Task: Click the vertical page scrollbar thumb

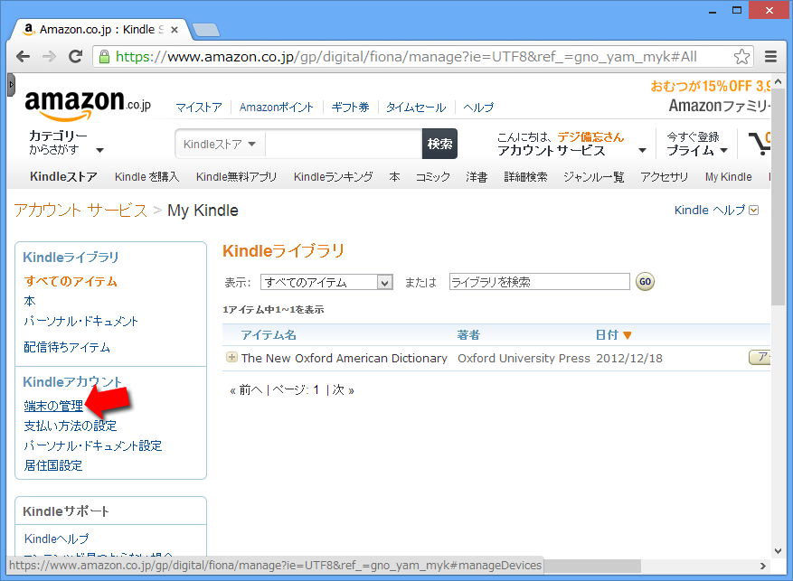Action: tap(778, 197)
